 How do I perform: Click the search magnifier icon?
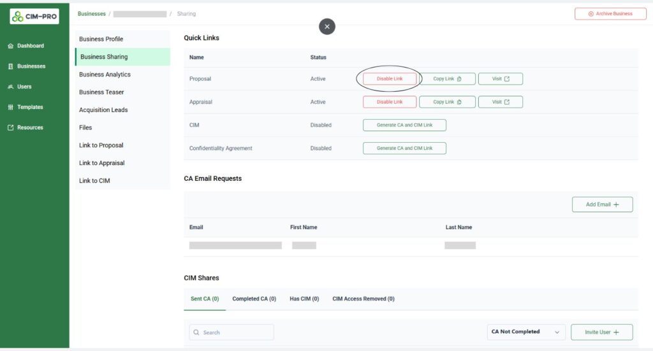[196, 333]
